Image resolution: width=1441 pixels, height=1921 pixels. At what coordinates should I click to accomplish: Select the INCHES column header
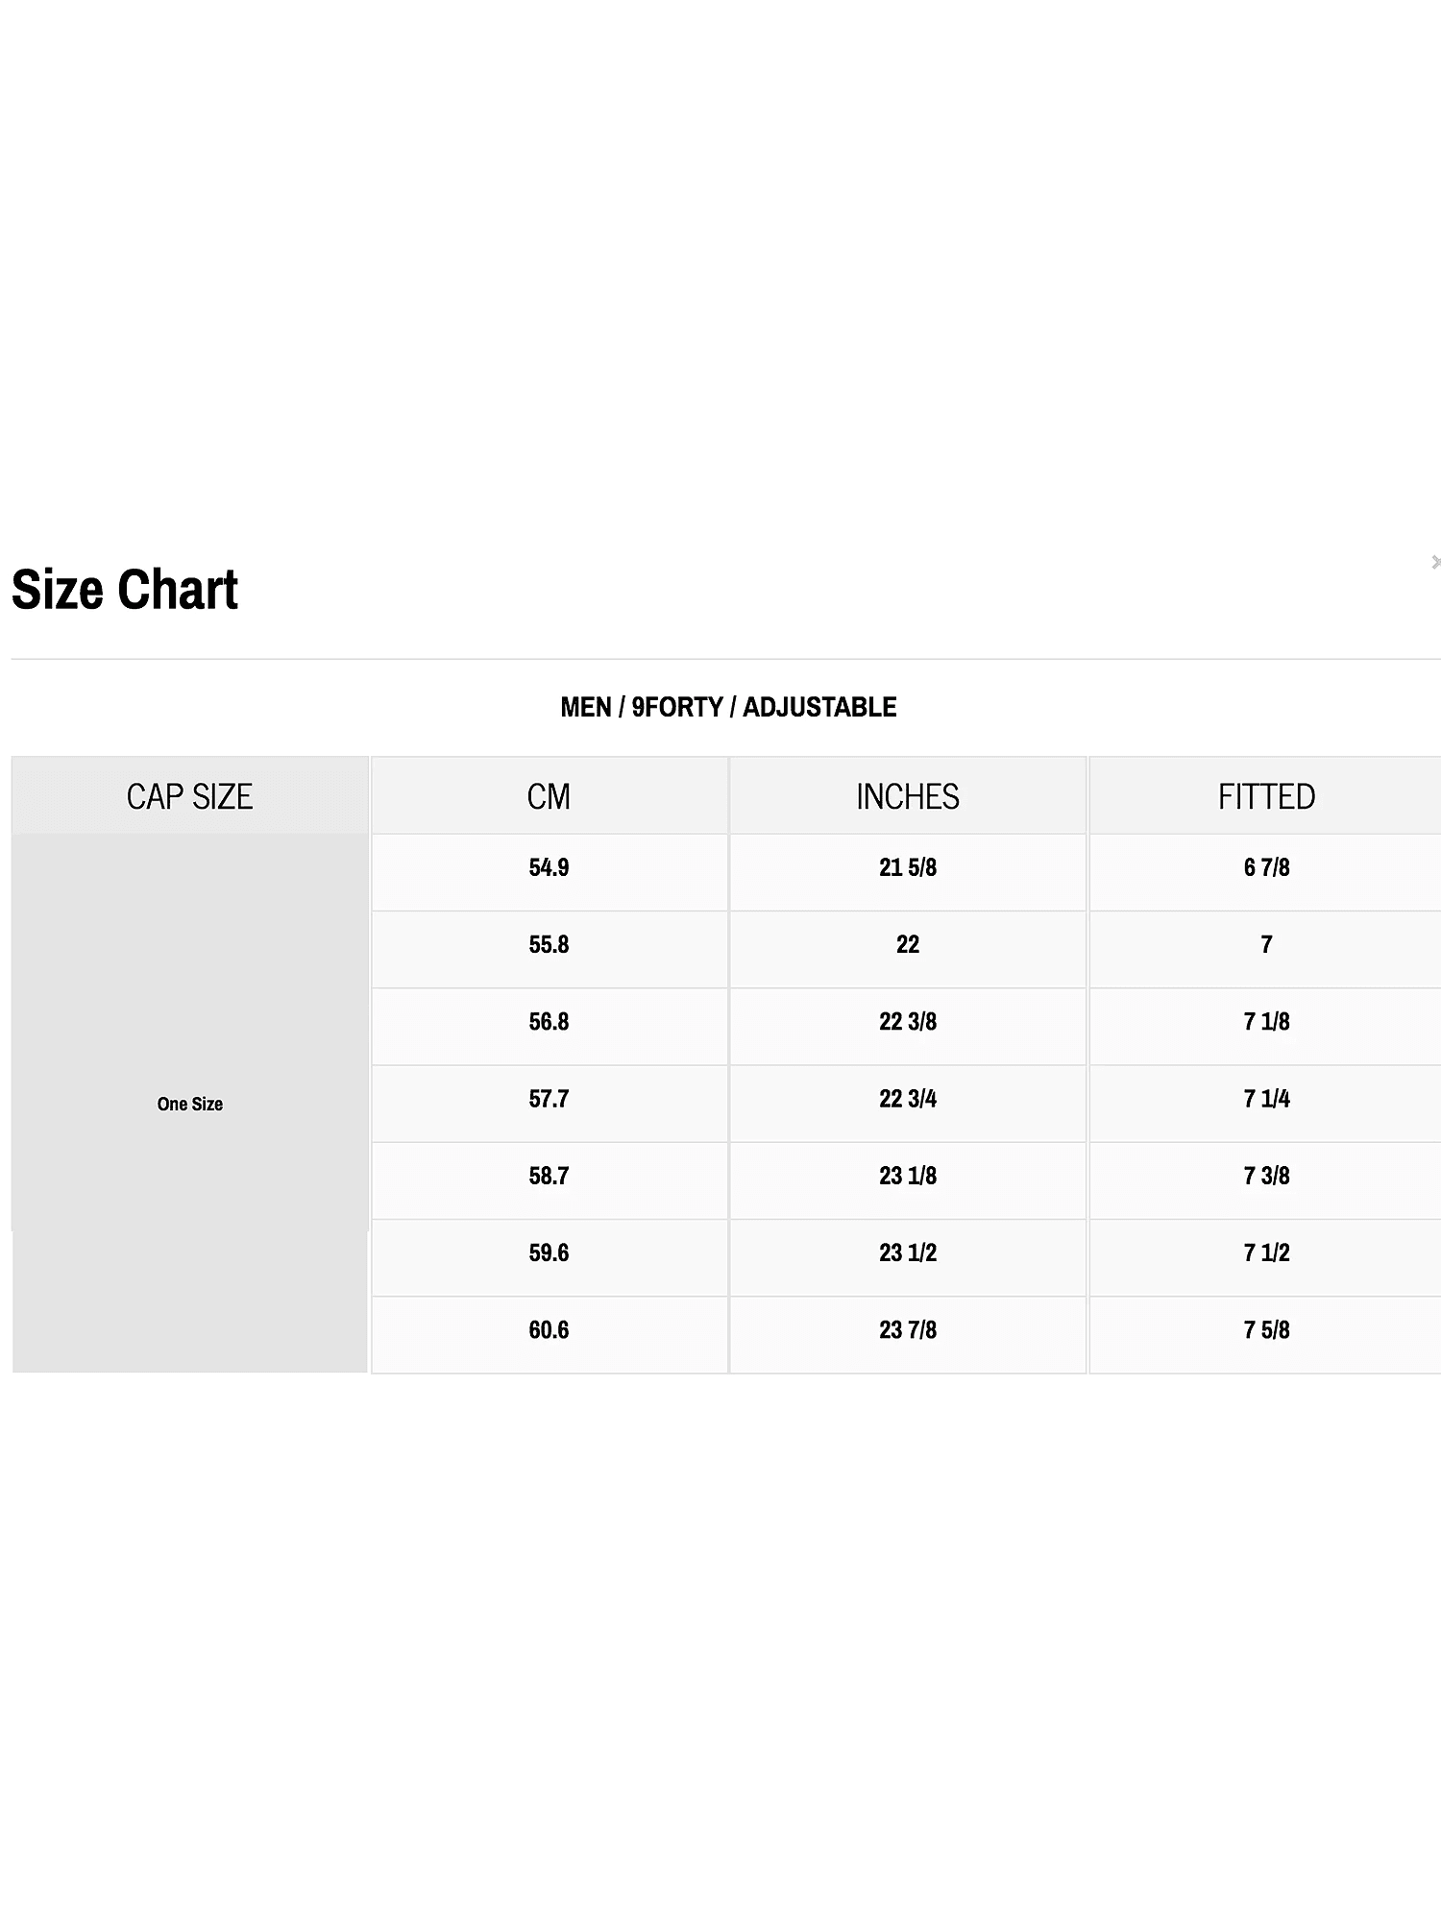pos(908,796)
